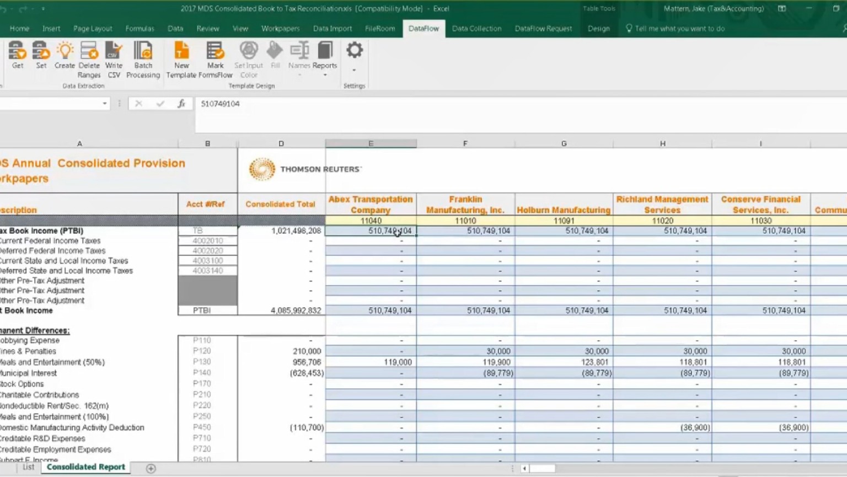
Task: Add a new sheet with plus button
Action: 151,468
